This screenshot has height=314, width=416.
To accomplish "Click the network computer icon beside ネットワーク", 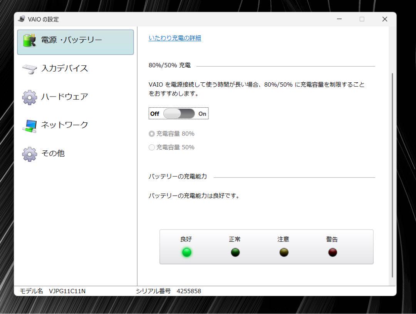I will click(29, 126).
